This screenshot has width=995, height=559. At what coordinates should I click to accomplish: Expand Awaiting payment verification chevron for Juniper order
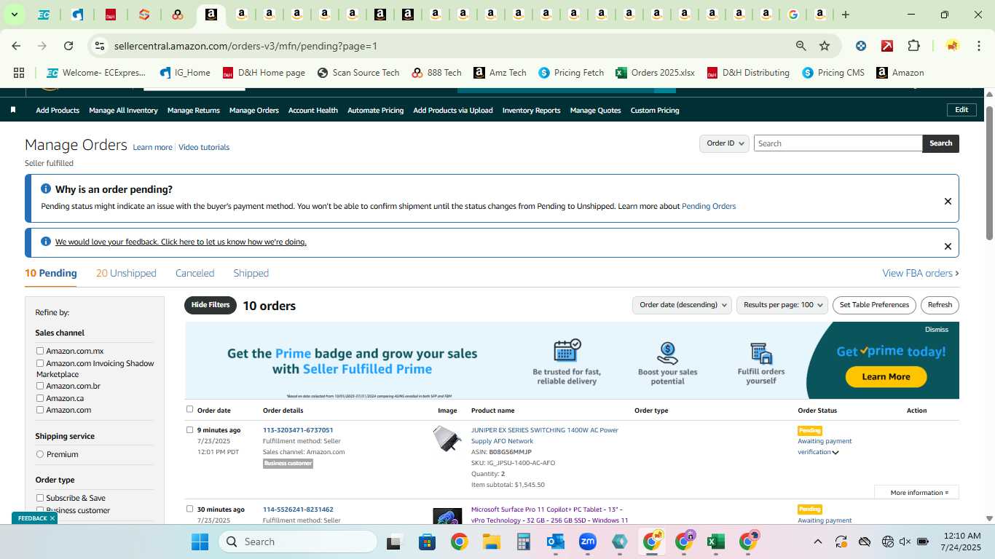coord(835,453)
